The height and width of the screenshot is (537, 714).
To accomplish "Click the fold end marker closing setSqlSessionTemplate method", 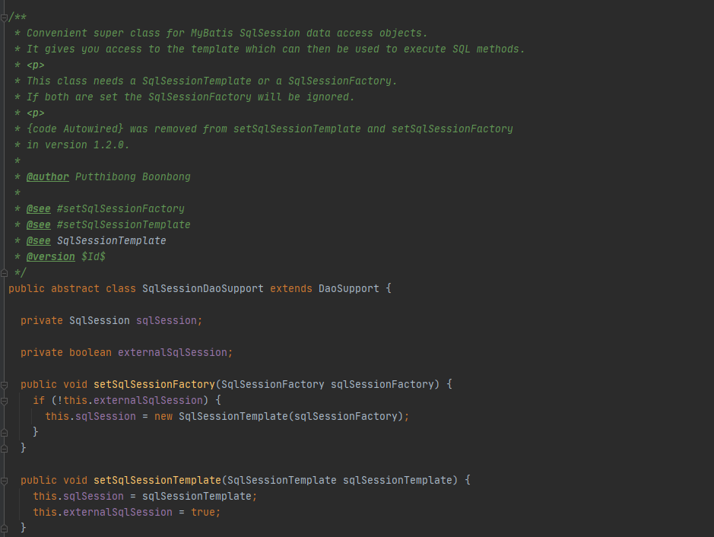I will point(4,529).
